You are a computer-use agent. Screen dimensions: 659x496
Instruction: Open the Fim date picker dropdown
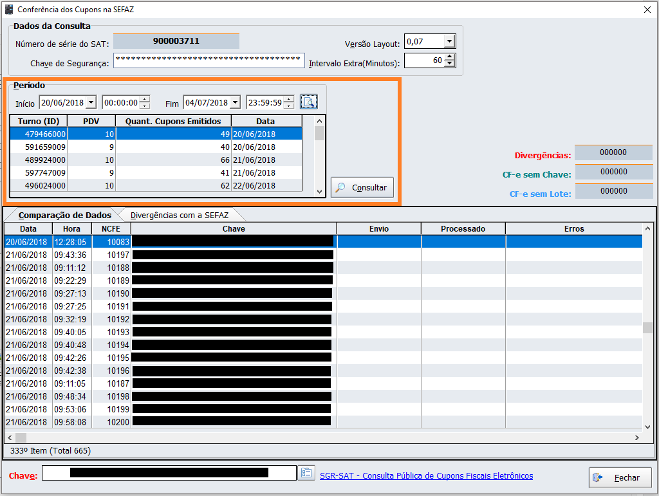click(234, 102)
